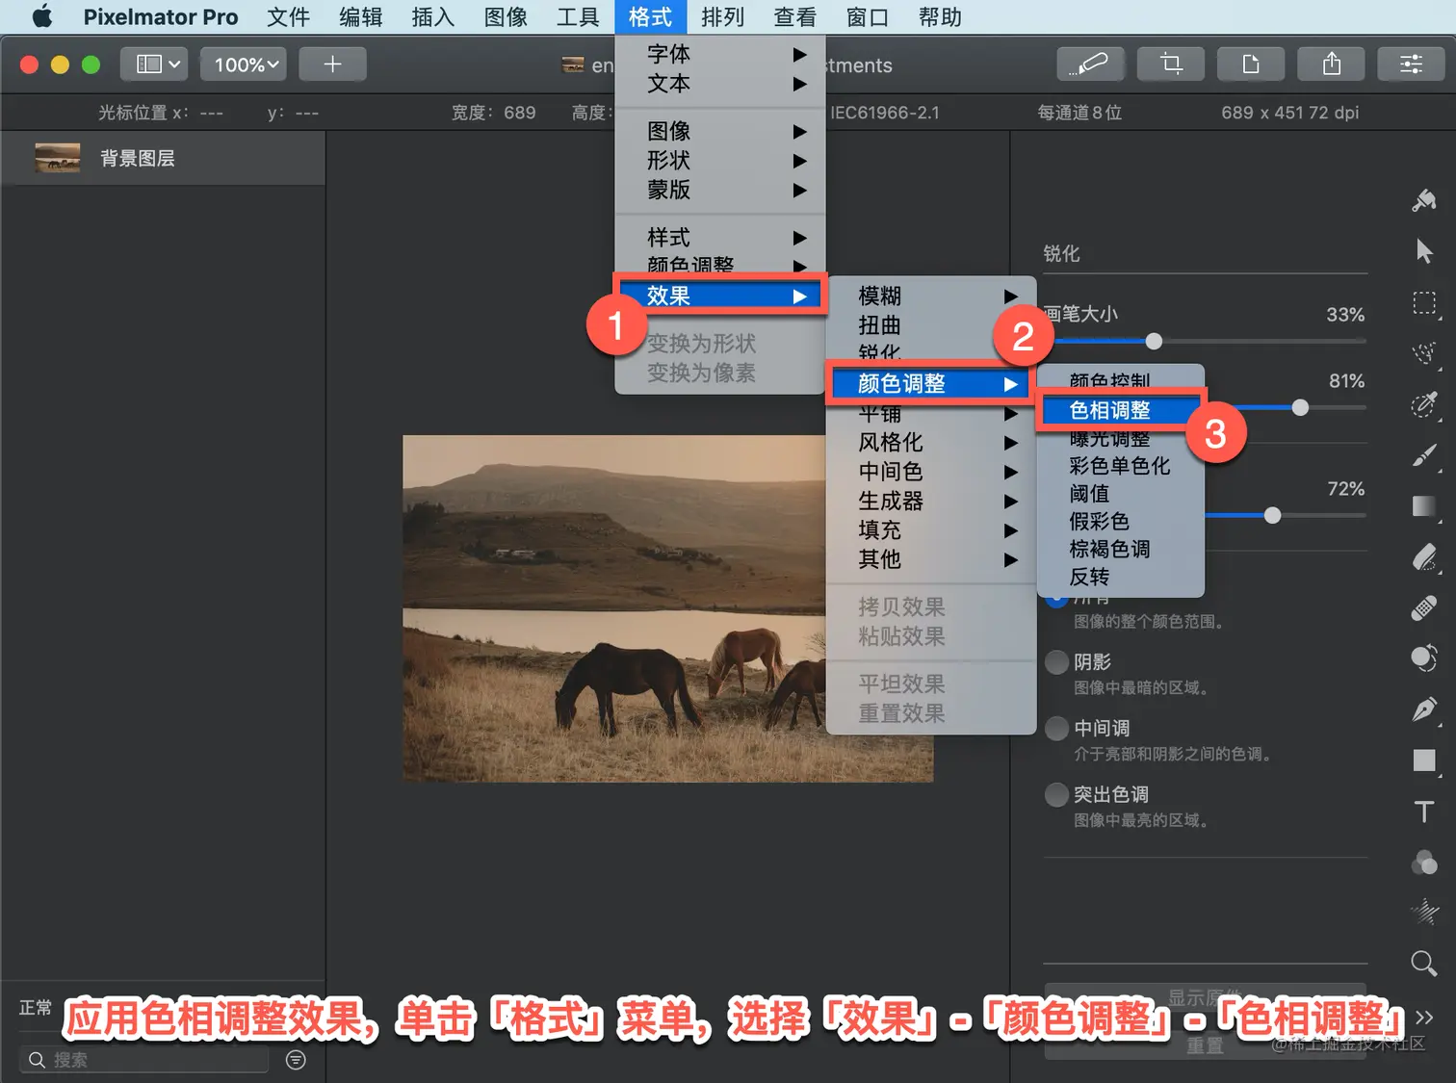Open the Color Adjustments three-circles tool
The height and width of the screenshot is (1083, 1456).
[x=1424, y=863]
